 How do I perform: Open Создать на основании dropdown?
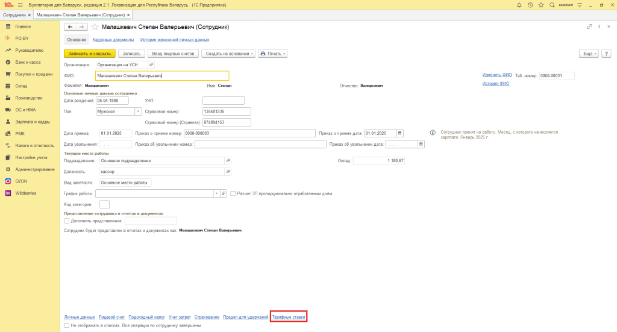228,54
